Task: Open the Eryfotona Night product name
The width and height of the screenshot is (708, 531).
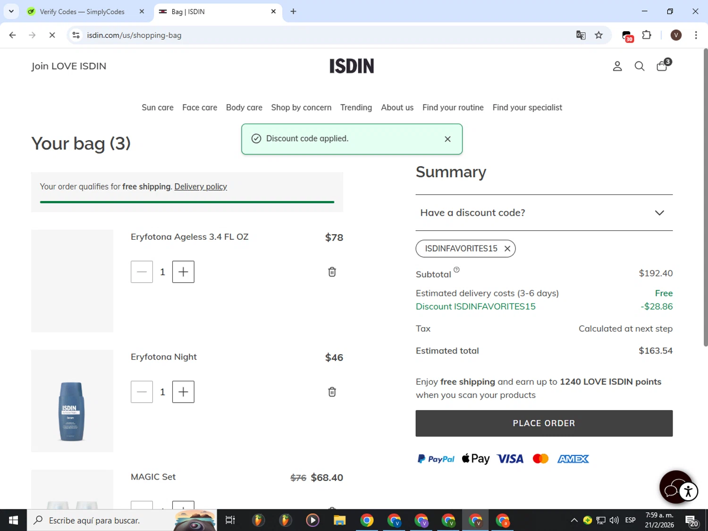Action: pyautogui.click(x=164, y=357)
